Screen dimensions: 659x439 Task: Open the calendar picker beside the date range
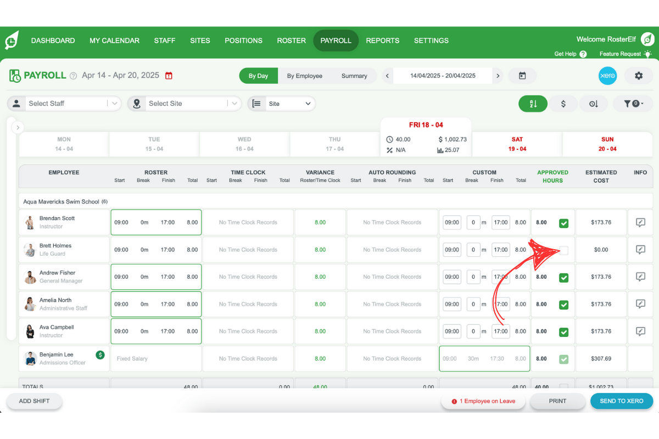(x=522, y=76)
